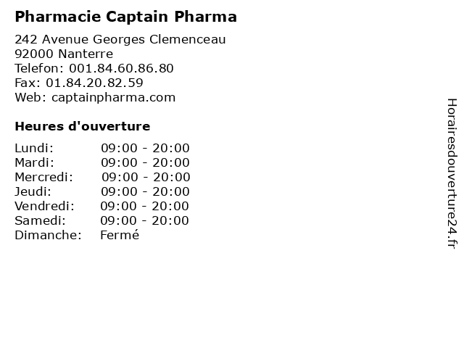Select the Mercredi day label
Screen dimensions: 464x348
(x=43, y=177)
